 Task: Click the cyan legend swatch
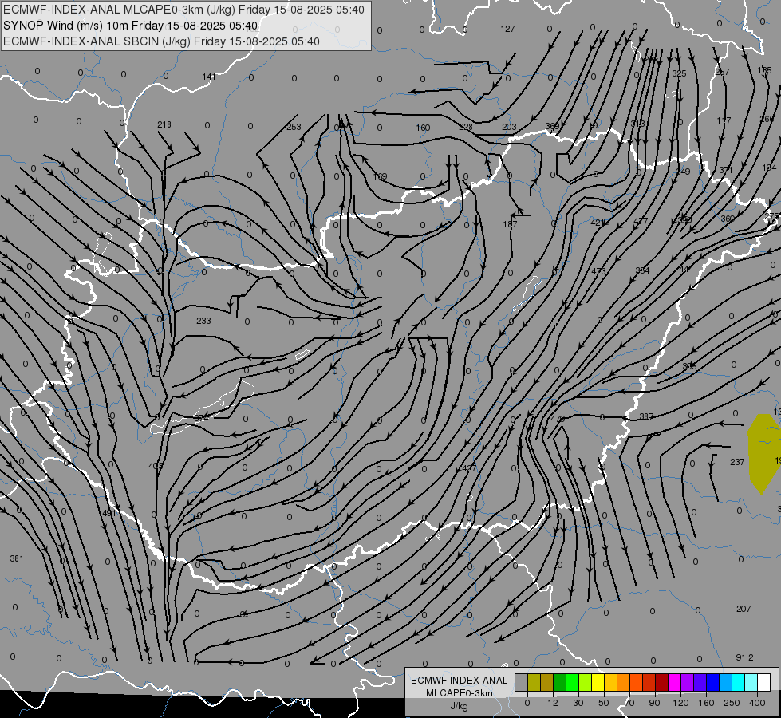(x=738, y=683)
